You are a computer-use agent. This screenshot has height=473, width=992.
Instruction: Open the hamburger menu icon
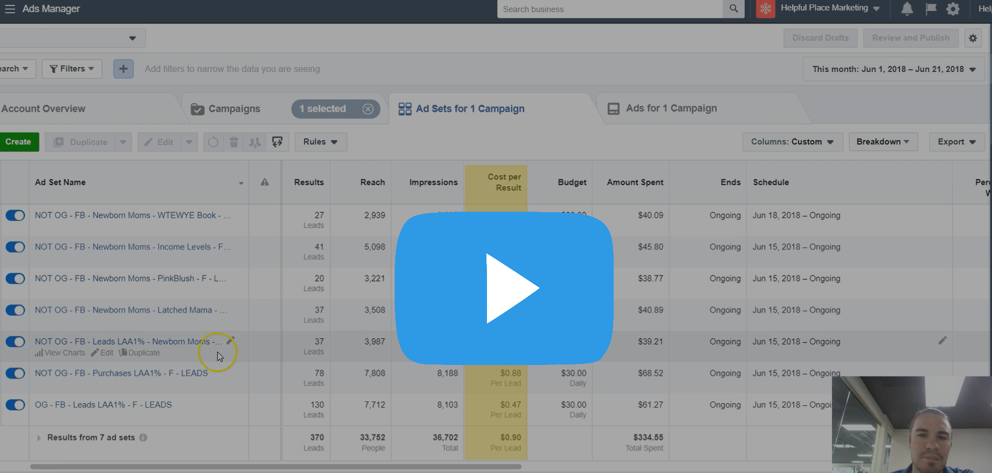pos(10,9)
